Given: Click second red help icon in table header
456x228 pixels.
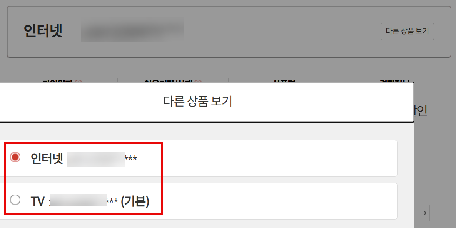Looking at the screenshot, I should coord(198,82).
